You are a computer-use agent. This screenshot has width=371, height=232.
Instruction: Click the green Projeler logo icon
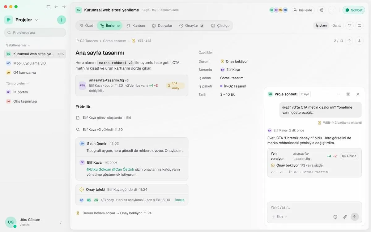click(x=8, y=20)
